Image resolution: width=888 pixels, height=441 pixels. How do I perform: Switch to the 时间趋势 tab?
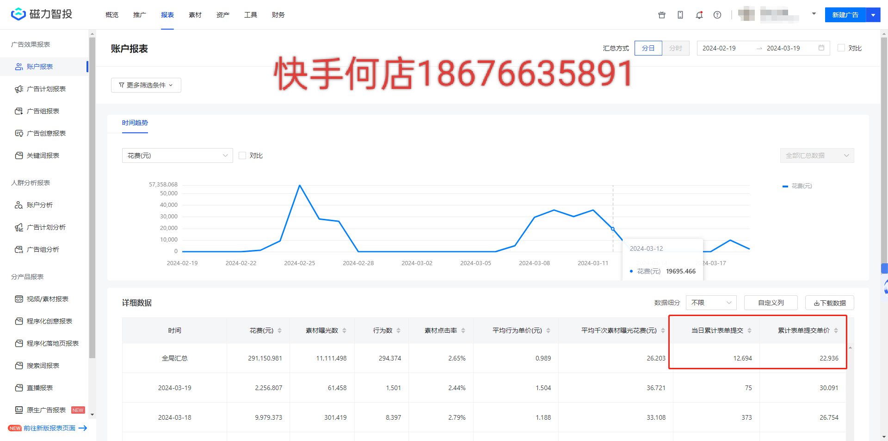coord(135,123)
